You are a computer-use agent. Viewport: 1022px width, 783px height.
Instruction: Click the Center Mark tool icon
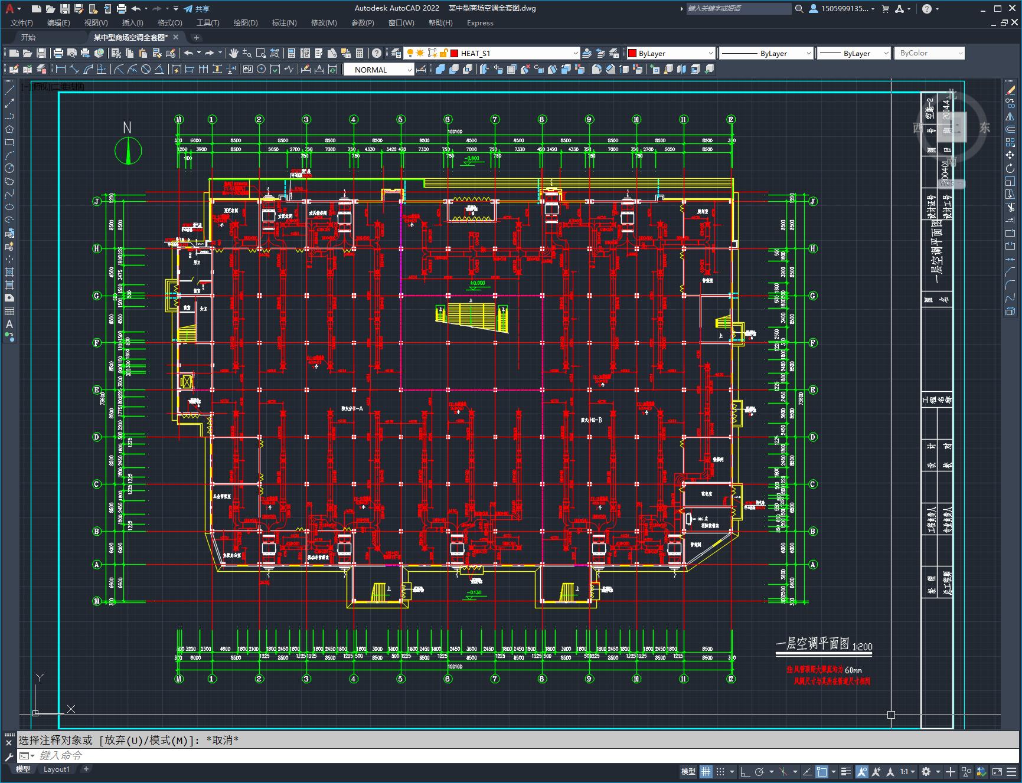point(262,70)
